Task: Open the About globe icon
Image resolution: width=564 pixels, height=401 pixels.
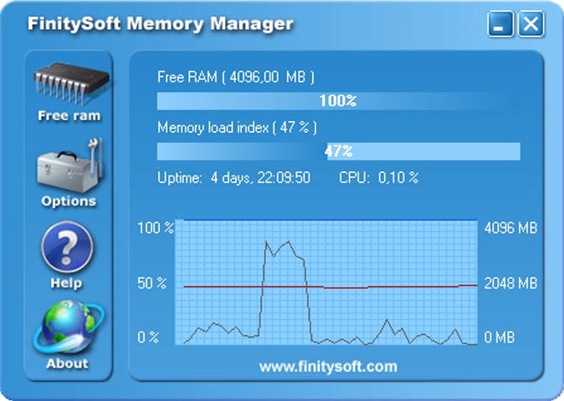Action: pos(67,327)
